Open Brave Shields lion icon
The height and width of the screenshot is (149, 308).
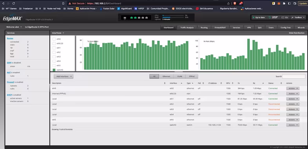pos(235,4)
